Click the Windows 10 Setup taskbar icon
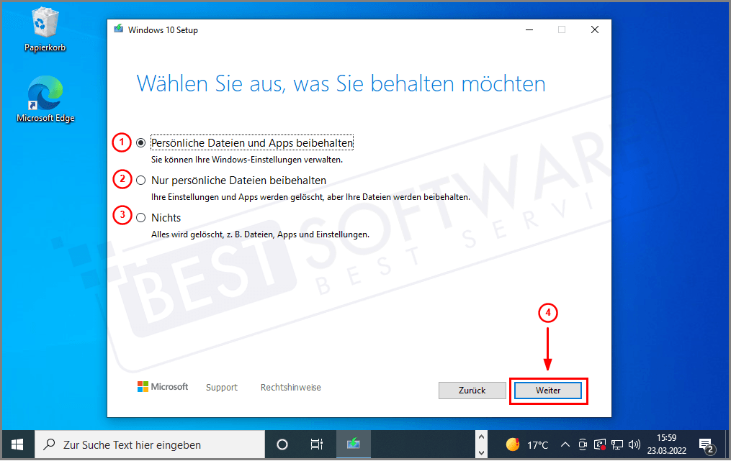Viewport: 731px width, 461px height. click(x=353, y=444)
